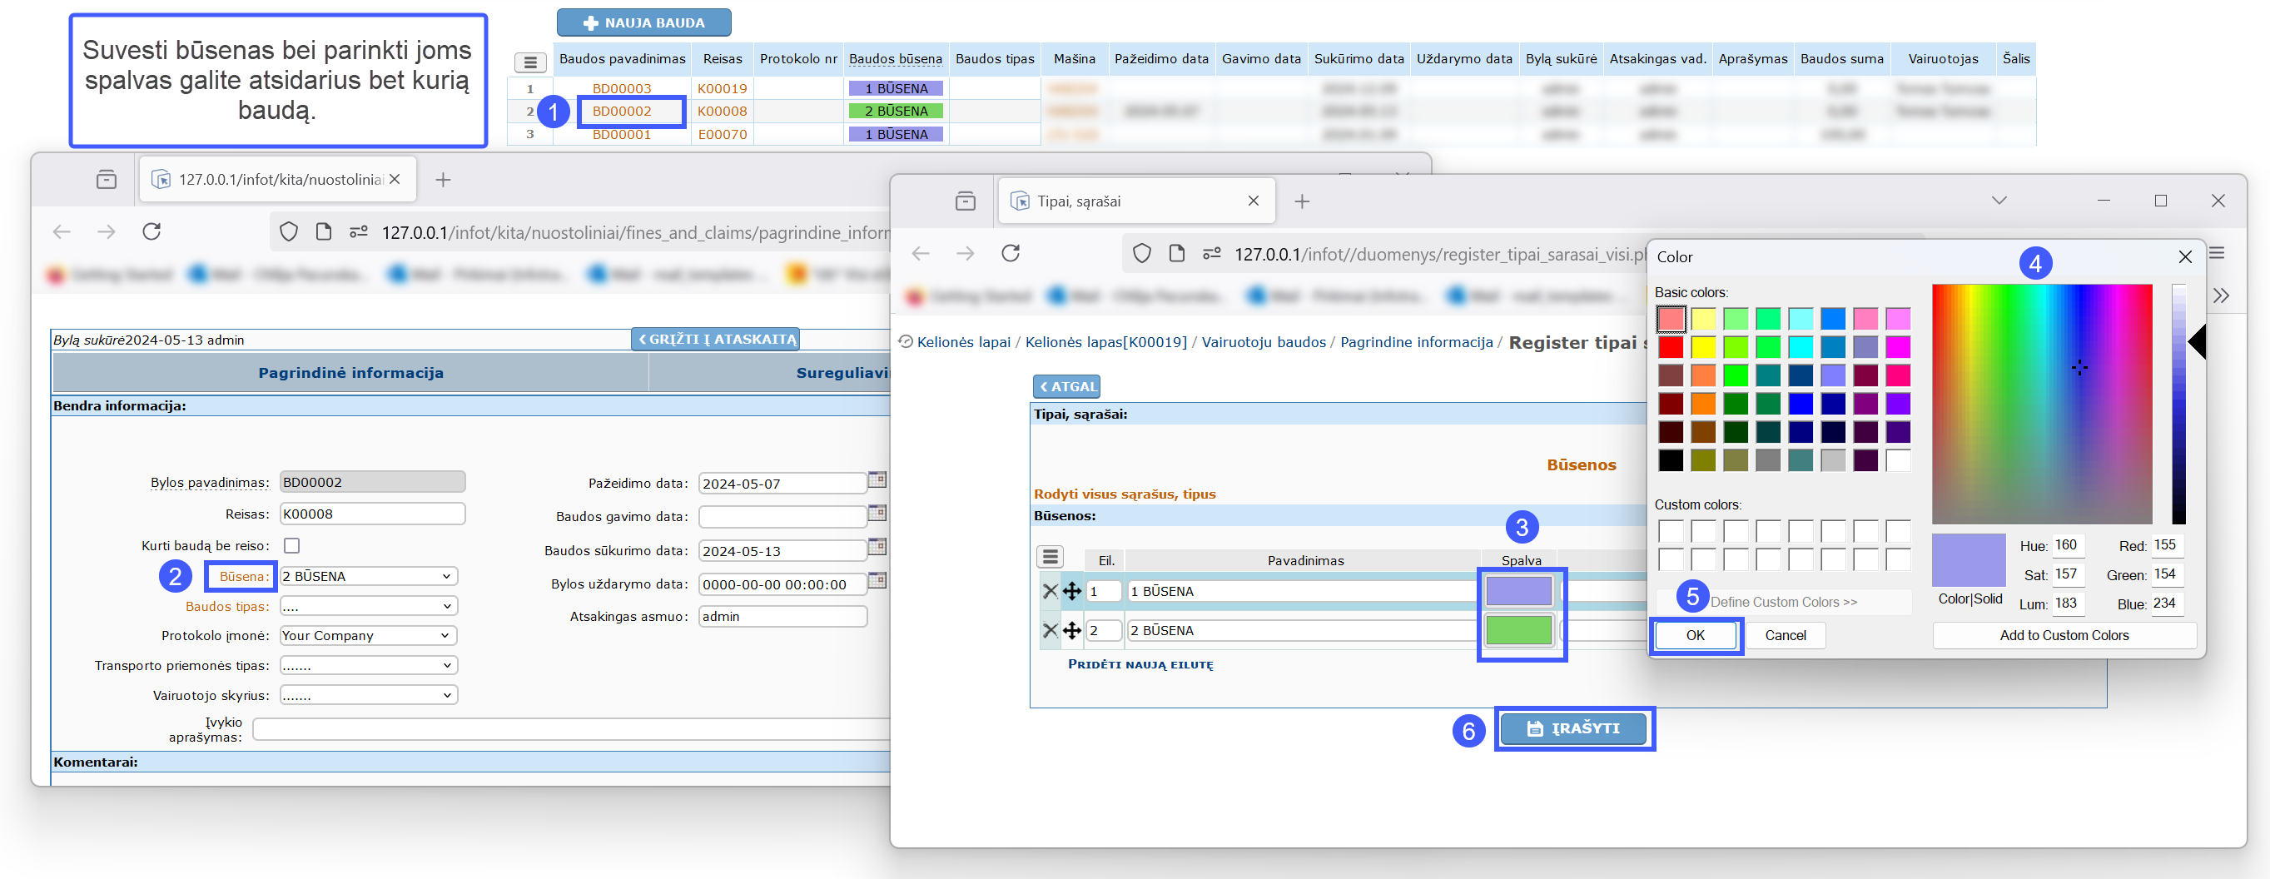Click the Įvykio aprašymas text field
The width and height of the screenshot is (2270, 879).
pos(571,728)
